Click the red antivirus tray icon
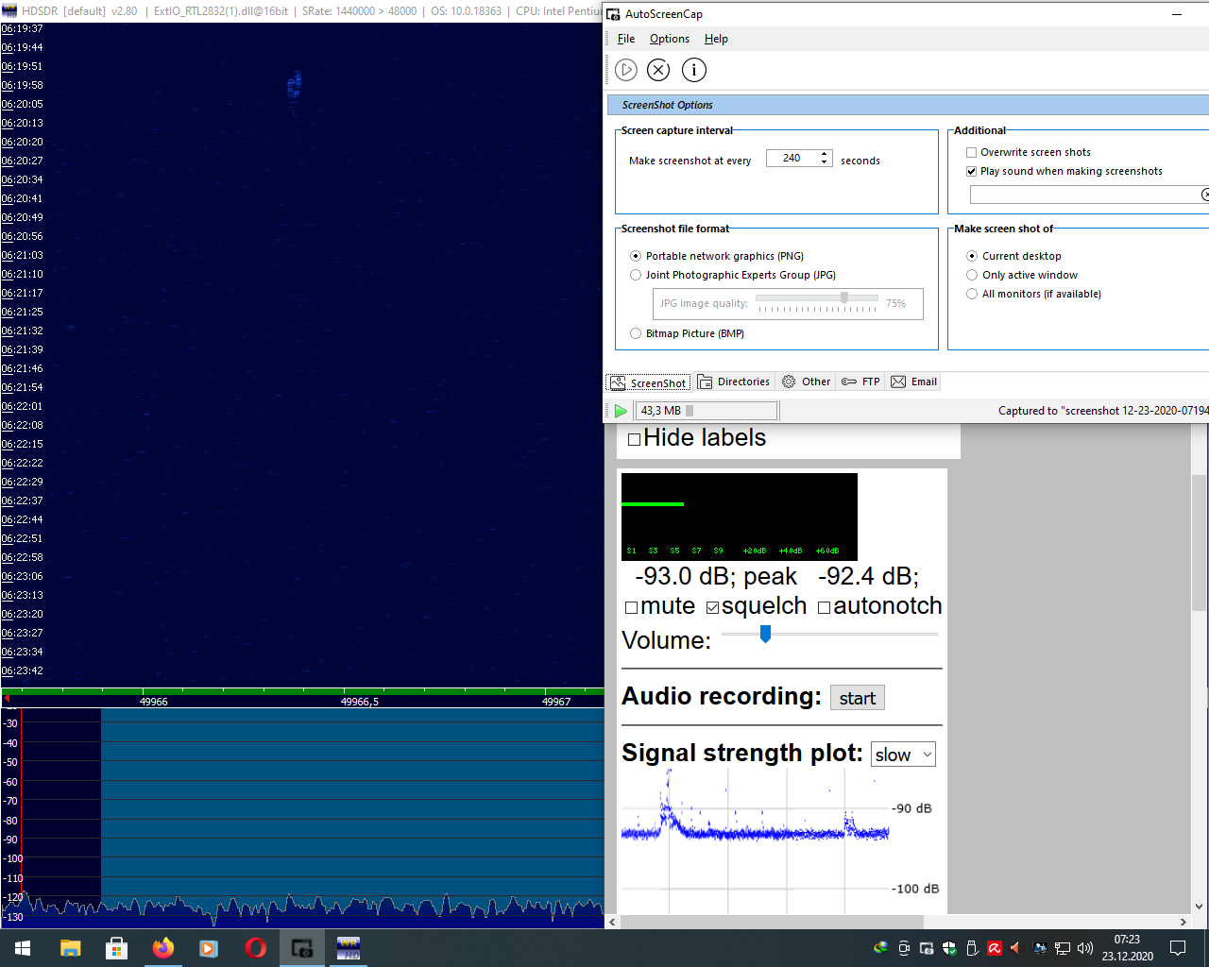The image size is (1209, 967). (x=995, y=948)
